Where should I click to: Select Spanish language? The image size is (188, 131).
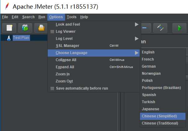[x=163, y=95]
